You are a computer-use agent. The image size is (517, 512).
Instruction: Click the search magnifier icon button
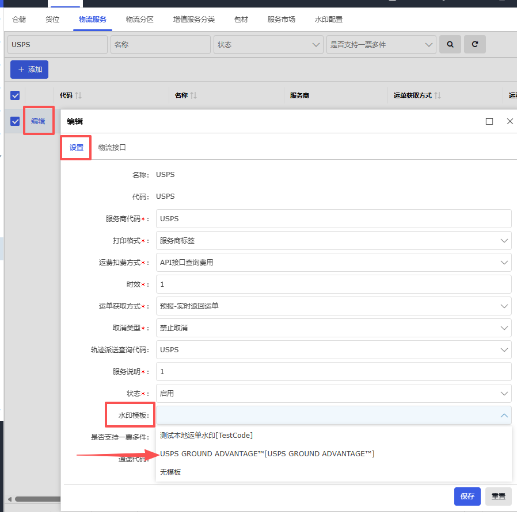coord(450,44)
